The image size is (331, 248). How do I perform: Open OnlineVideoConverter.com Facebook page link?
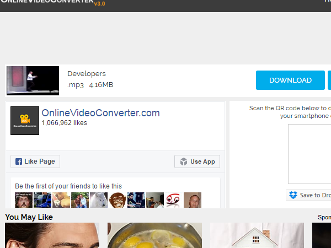(100, 113)
